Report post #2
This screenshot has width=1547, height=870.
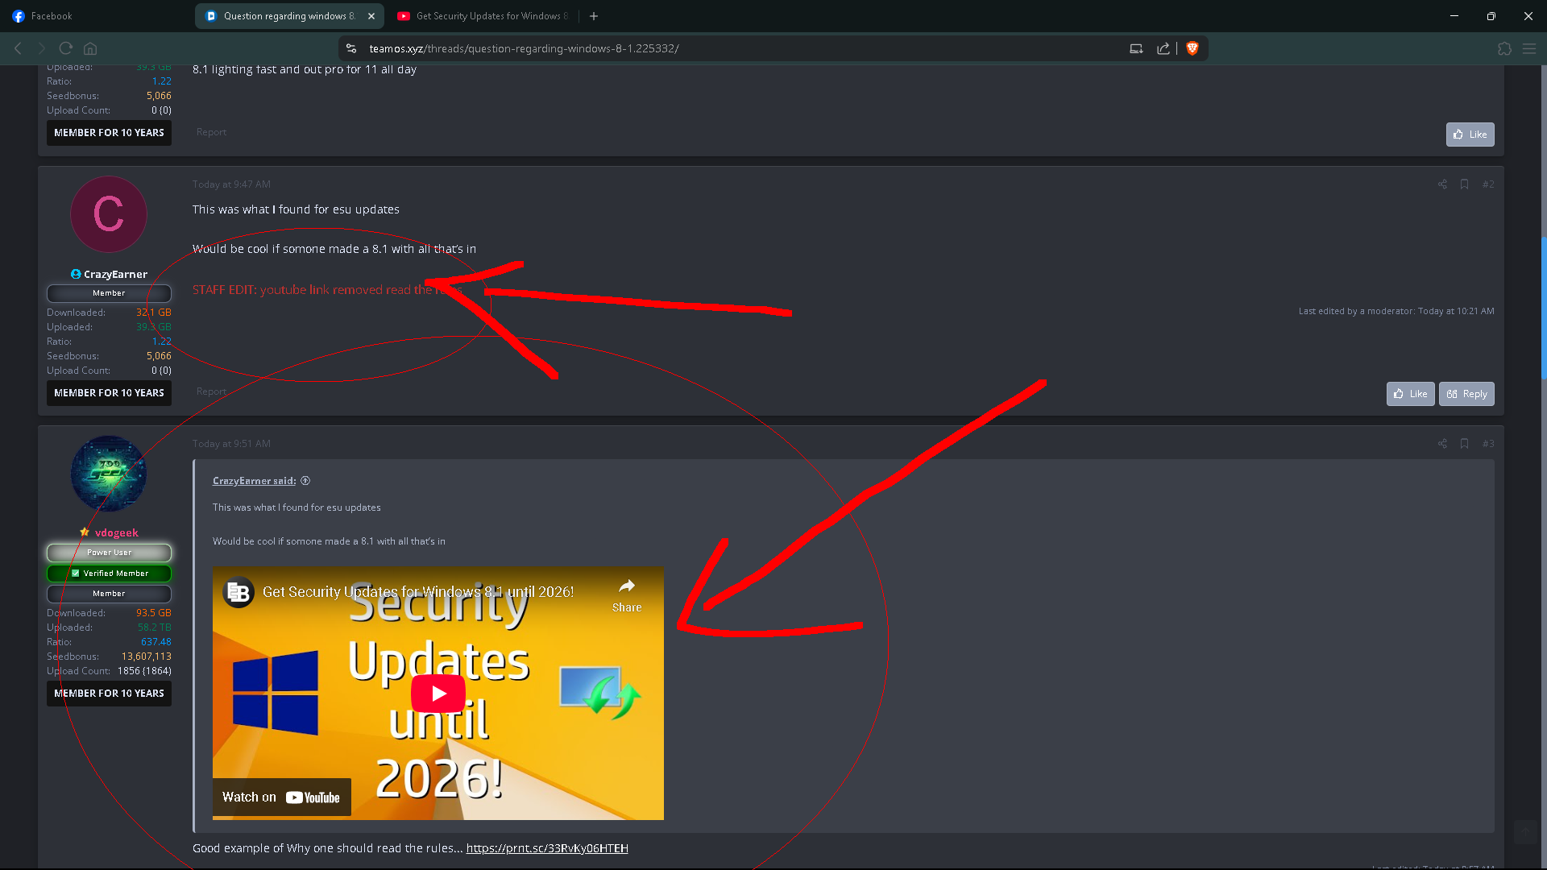[x=211, y=391]
